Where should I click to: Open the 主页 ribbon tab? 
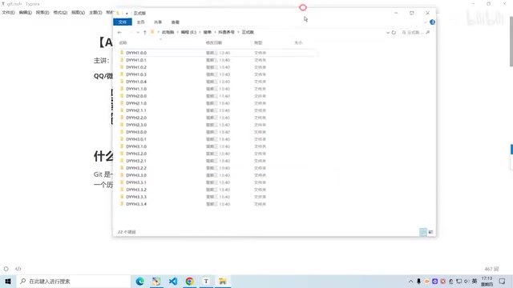point(141,22)
